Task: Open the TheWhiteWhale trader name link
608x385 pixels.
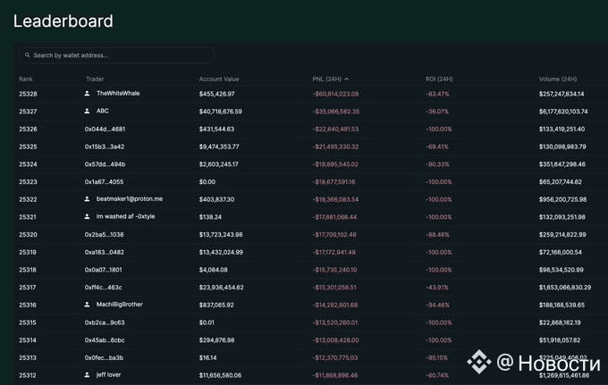Action: [118, 93]
